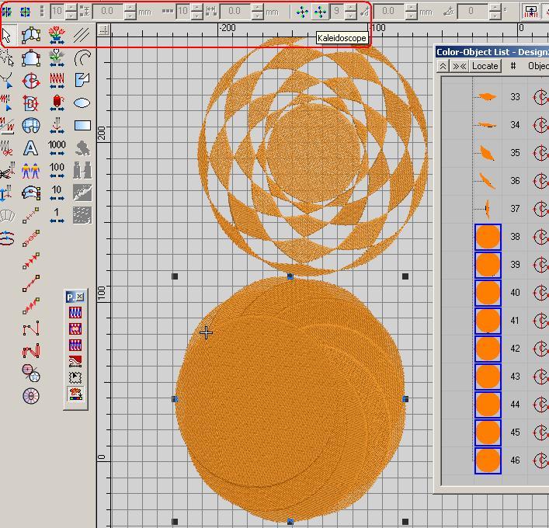549x528 pixels.
Task: Select object 42 orange circle thumbnail
Action: click(x=488, y=349)
